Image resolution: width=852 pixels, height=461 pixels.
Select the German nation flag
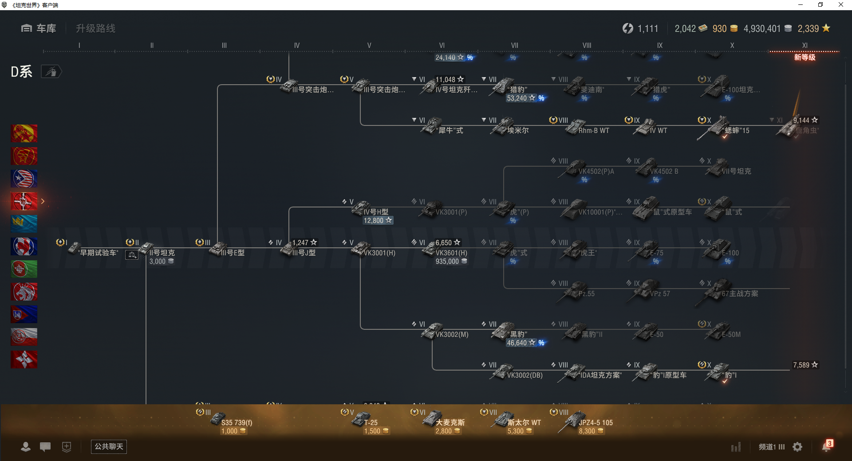(x=24, y=201)
